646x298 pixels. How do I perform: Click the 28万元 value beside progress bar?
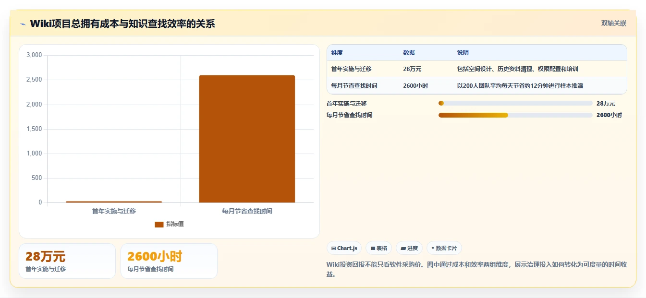606,103
